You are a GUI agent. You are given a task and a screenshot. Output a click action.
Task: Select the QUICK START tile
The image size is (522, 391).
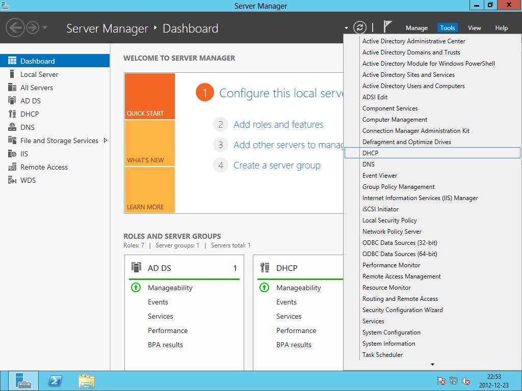point(150,96)
